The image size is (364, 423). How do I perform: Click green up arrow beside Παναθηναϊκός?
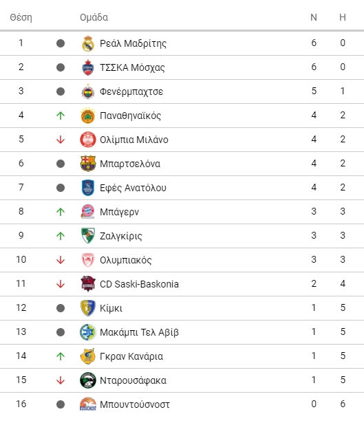pos(61,116)
